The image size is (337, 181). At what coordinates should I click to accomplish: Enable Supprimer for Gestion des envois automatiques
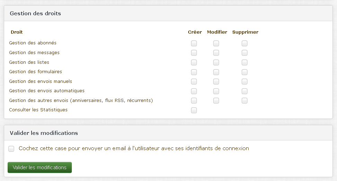[x=244, y=91]
